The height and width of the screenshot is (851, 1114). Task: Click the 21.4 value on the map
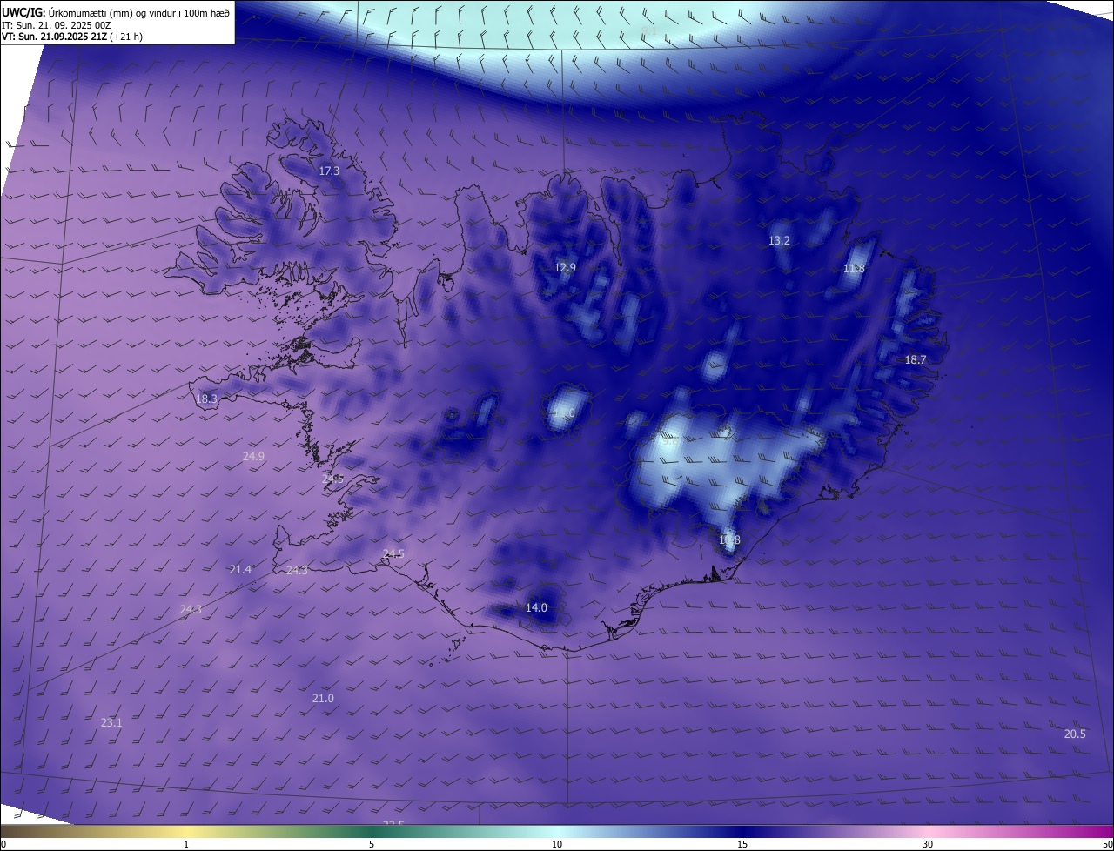[240, 569]
